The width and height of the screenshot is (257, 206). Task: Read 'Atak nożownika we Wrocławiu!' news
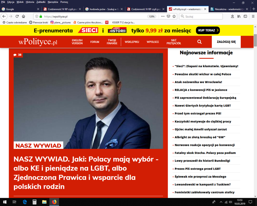point(198,82)
